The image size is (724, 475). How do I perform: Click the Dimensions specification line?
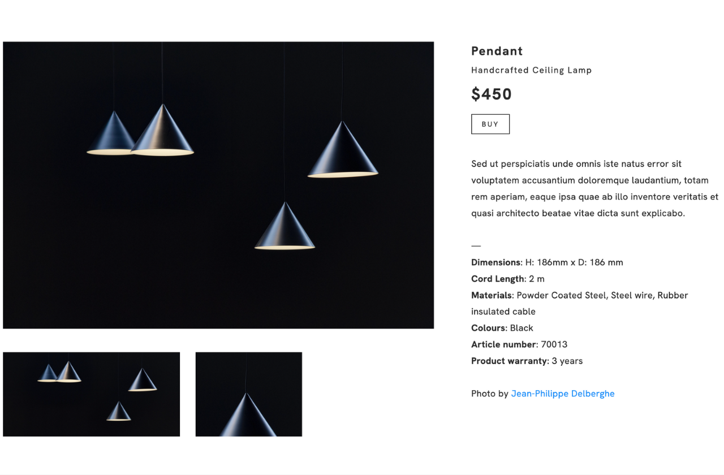[546, 262]
